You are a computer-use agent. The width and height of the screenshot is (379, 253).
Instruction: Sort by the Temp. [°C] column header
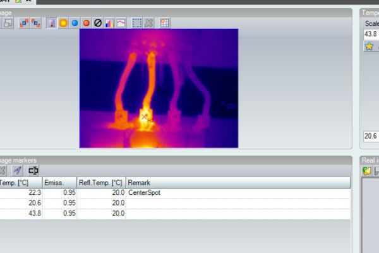pyautogui.click(x=21, y=183)
